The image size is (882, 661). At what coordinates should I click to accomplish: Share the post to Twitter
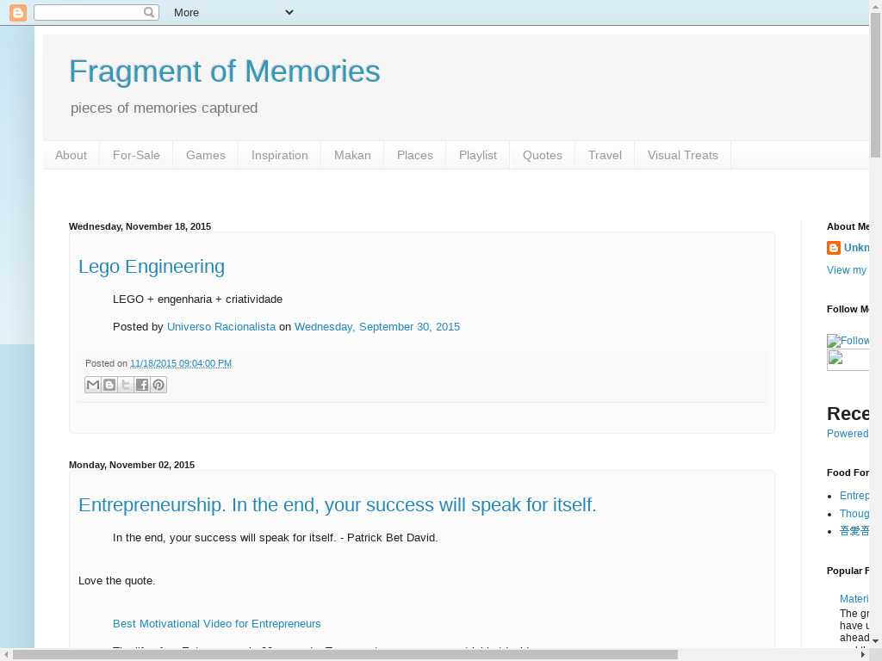[126, 385]
